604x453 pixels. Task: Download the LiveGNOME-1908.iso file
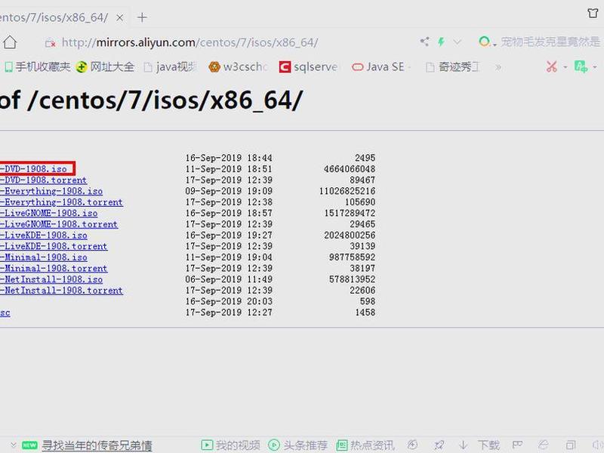tap(49, 213)
